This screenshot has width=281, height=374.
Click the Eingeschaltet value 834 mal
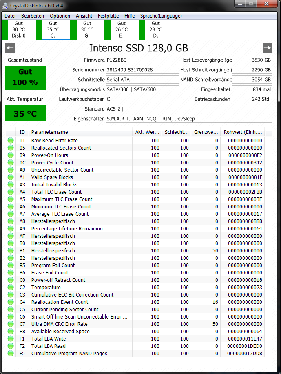[252, 89]
